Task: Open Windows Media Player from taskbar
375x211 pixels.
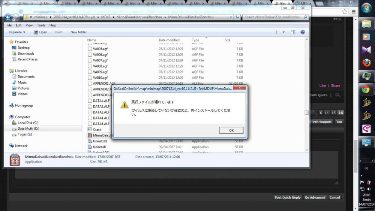Action: (x=366, y=37)
